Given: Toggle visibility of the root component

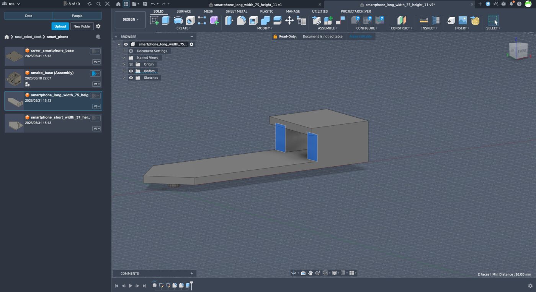Looking at the screenshot, I should (126, 44).
